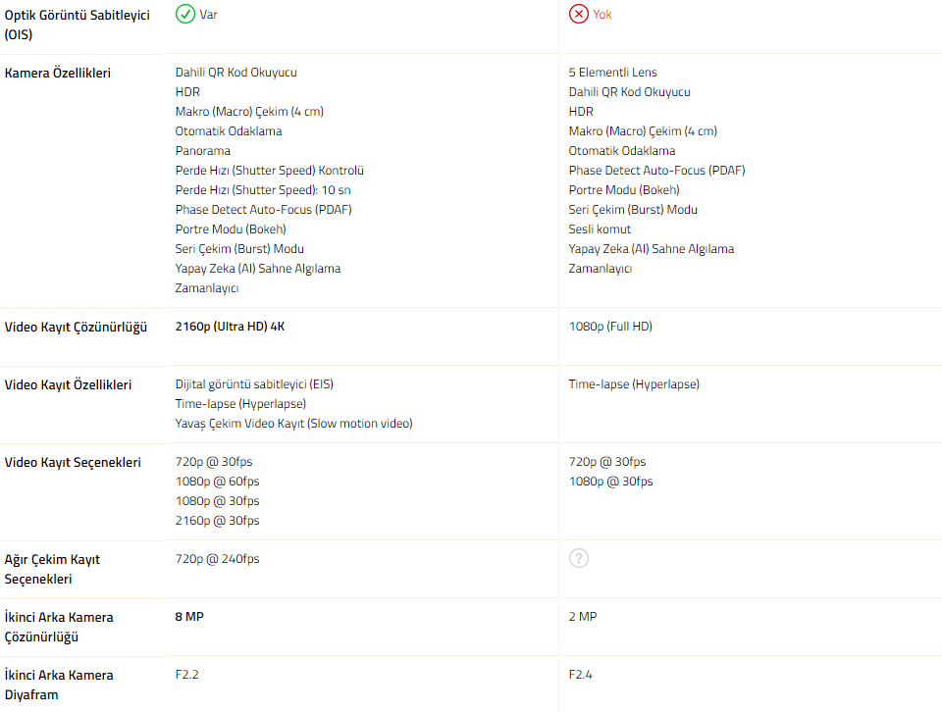Click the F2.4 aperture value
Viewport: 942px width, 712px height.
581,675
